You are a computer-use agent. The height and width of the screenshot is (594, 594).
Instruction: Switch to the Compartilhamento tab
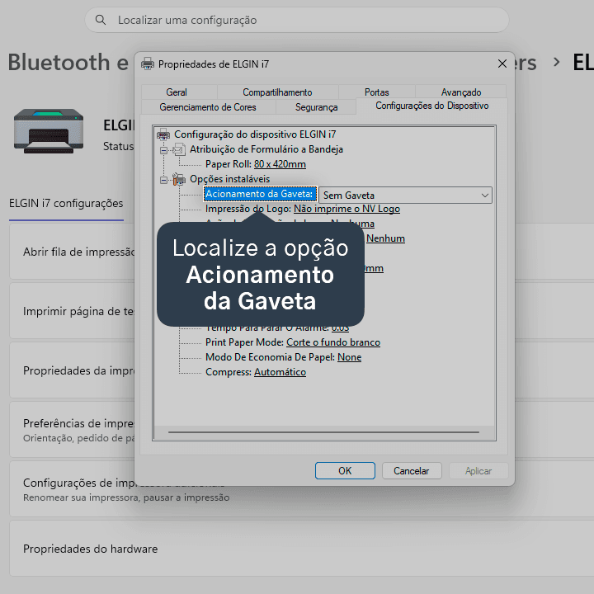tap(277, 92)
